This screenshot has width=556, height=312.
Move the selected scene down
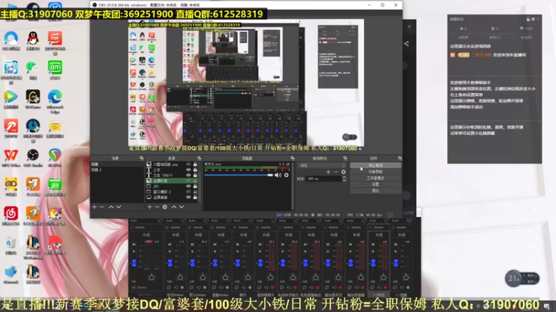119,207
